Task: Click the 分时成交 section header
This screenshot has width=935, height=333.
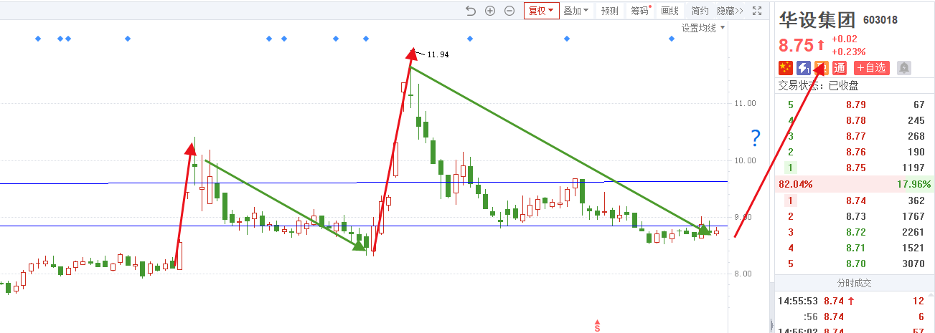Action: (x=854, y=284)
